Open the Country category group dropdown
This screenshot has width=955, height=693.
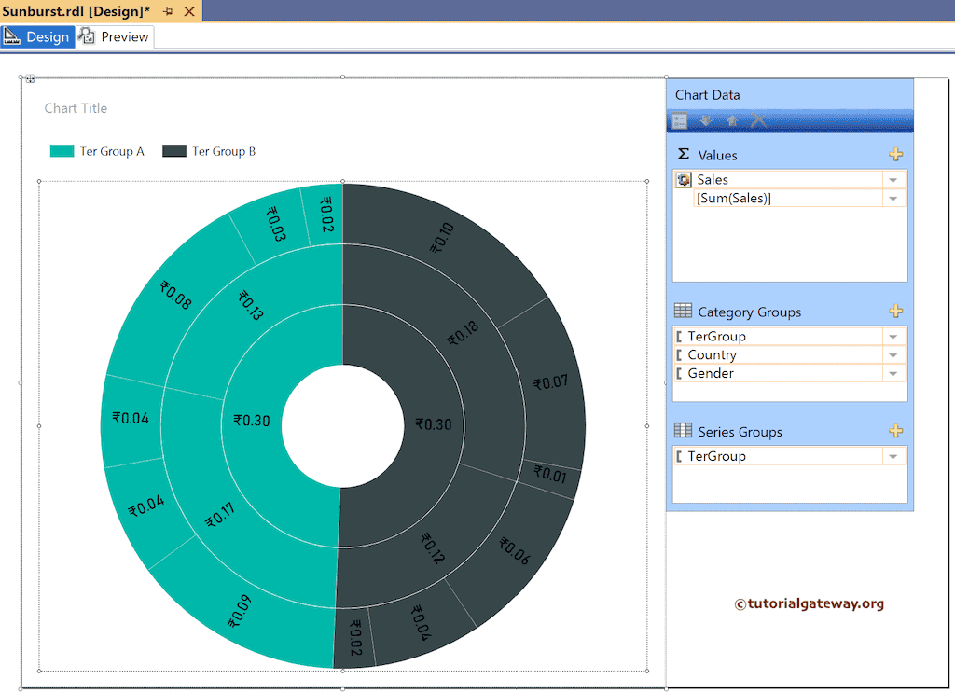[893, 355]
